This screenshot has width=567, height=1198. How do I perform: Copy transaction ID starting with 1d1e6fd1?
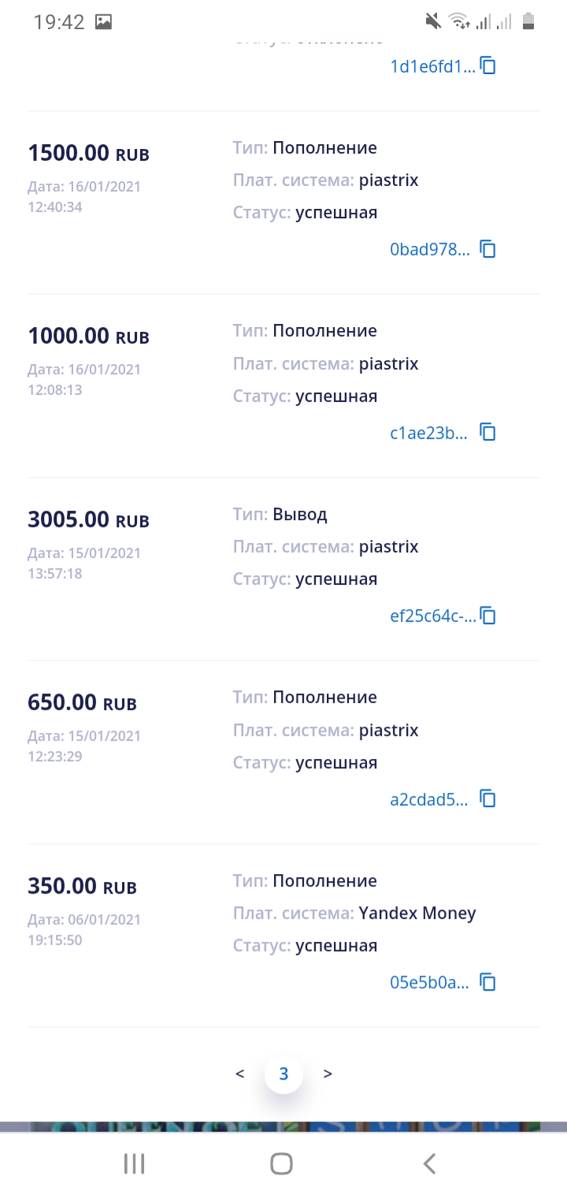488,66
